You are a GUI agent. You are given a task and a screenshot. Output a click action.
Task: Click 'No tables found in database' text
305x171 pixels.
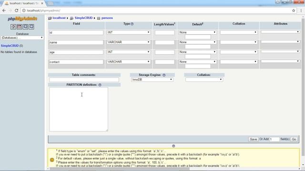tap(19, 52)
